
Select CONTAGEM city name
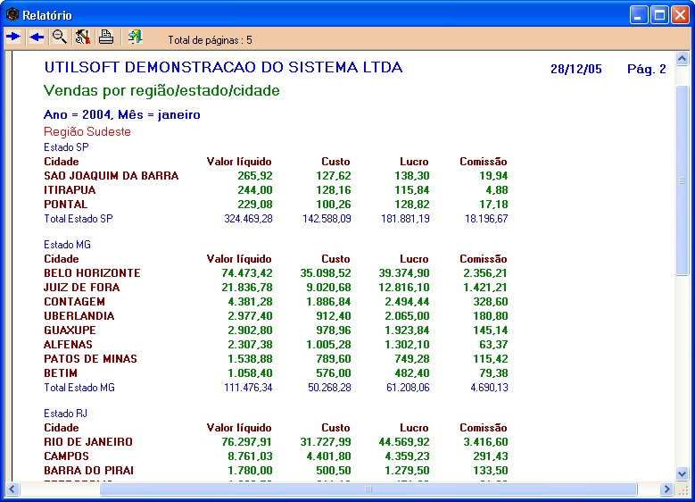click(x=74, y=302)
